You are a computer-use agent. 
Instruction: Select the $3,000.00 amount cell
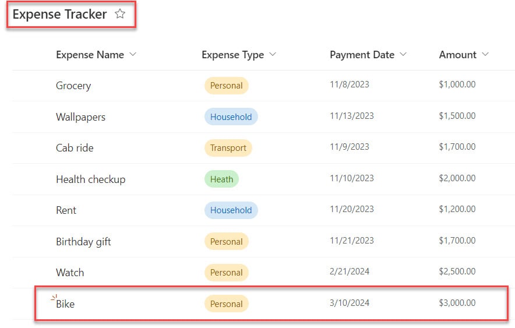(457, 303)
